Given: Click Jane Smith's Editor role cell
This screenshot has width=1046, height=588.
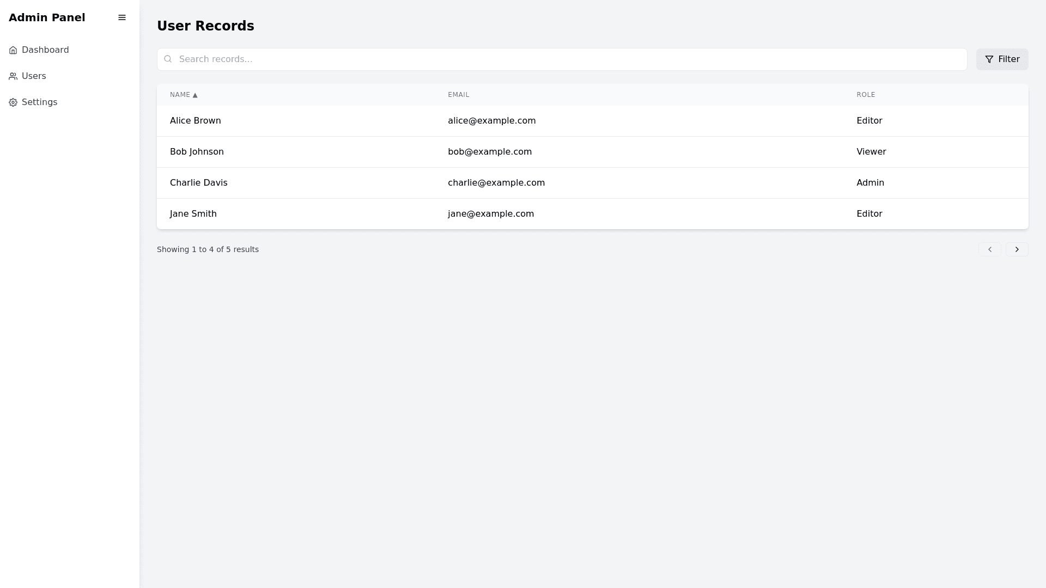Looking at the screenshot, I should click(x=869, y=214).
